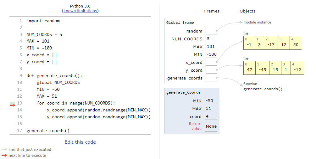Click the pointer dot beside generate_coords

click(217, 78)
